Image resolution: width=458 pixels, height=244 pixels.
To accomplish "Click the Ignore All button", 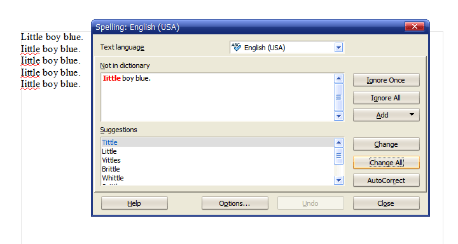I will pyautogui.click(x=386, y=98).
